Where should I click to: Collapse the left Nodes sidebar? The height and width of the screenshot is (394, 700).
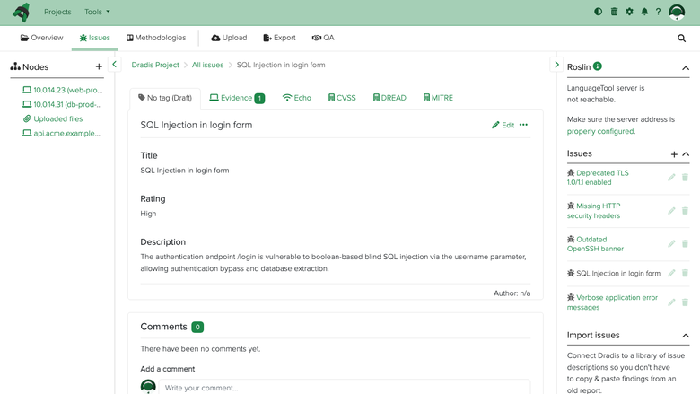pyautogui.click(x=114, y=65)
